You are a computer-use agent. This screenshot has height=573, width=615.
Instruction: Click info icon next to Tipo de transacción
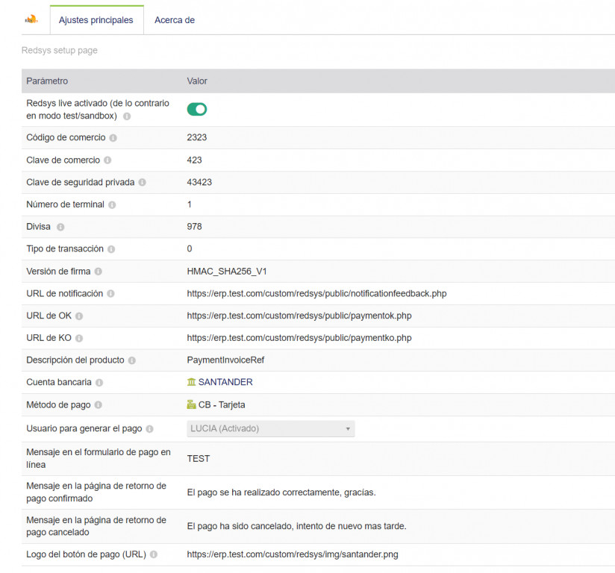click(x=110, y=249)
